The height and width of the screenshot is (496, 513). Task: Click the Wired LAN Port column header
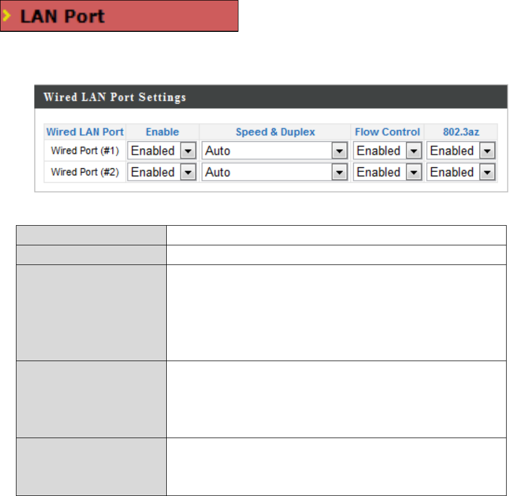pos(85,132)
